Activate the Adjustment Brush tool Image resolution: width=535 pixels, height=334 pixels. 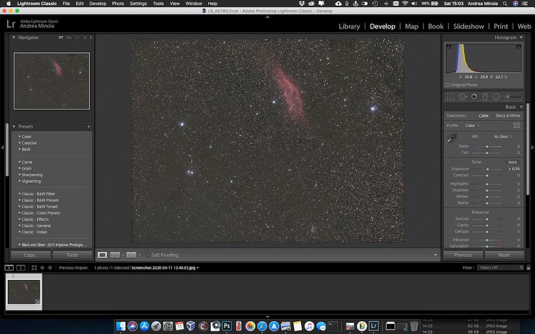click(508, 96)
